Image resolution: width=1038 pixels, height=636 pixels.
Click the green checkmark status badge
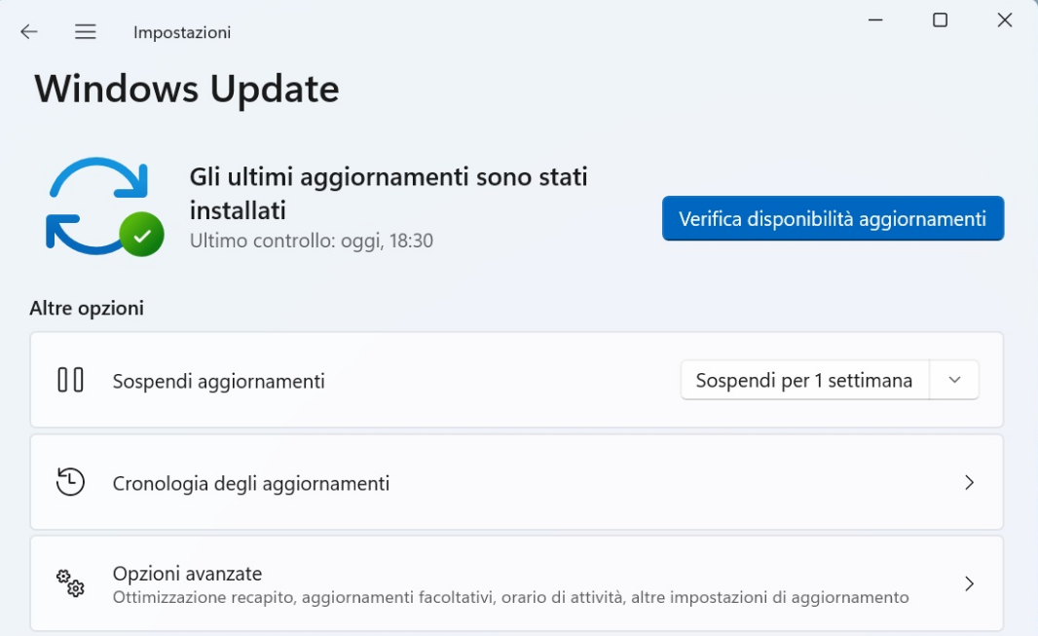142,235
